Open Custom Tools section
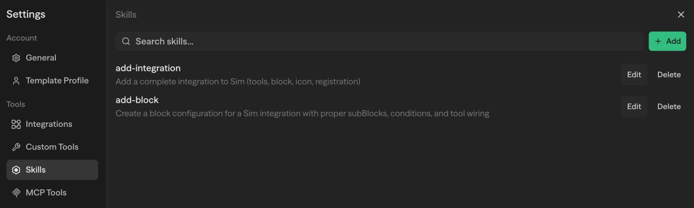Viewport: 694px width, 208px height. pyautogui.click(x=52, y=147)
